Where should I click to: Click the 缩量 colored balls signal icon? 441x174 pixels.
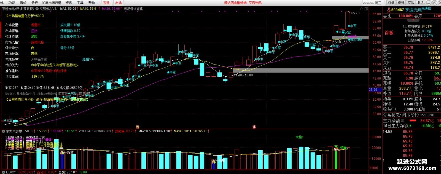62,152
